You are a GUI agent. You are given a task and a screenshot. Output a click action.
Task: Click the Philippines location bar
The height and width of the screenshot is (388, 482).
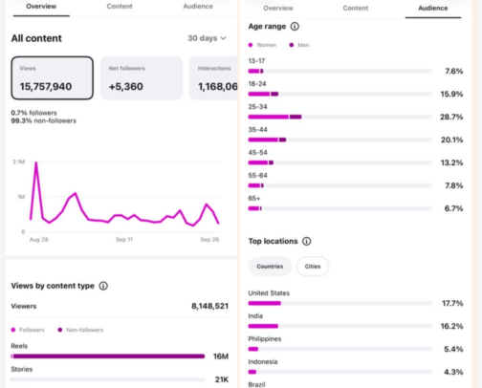click(340, 349)
